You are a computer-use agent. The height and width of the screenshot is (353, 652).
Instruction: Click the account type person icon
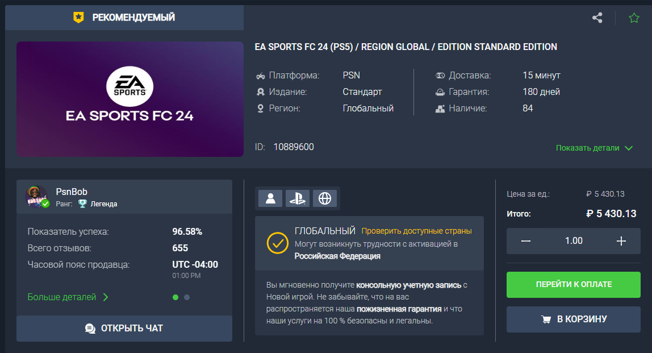[270, 198]
